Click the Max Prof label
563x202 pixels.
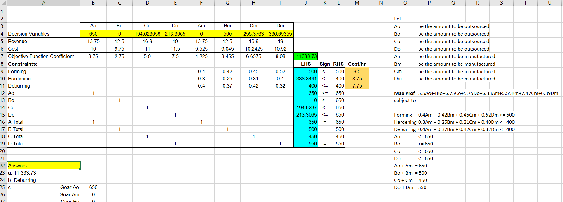click(404, 93)
